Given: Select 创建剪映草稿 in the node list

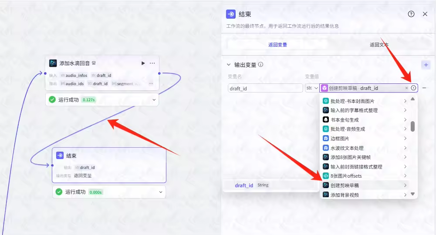Looking at the screenshot, I should 345,185.
